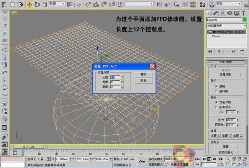Click the remove modifier trash icon
249x168 pixels.
click(x=233, y=52)
